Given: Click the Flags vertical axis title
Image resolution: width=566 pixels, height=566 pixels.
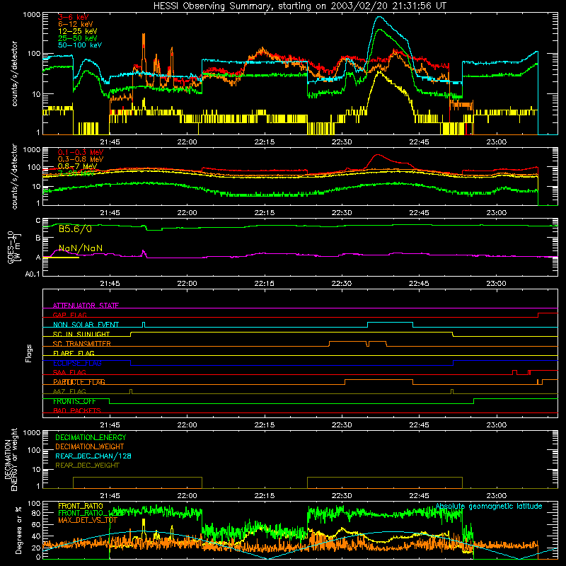Looking at the screenshot, I should [29, 353].
